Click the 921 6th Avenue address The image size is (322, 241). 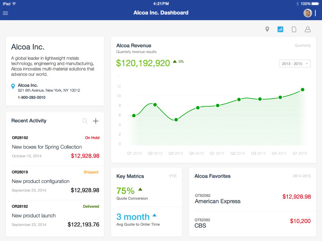point(49,90)
